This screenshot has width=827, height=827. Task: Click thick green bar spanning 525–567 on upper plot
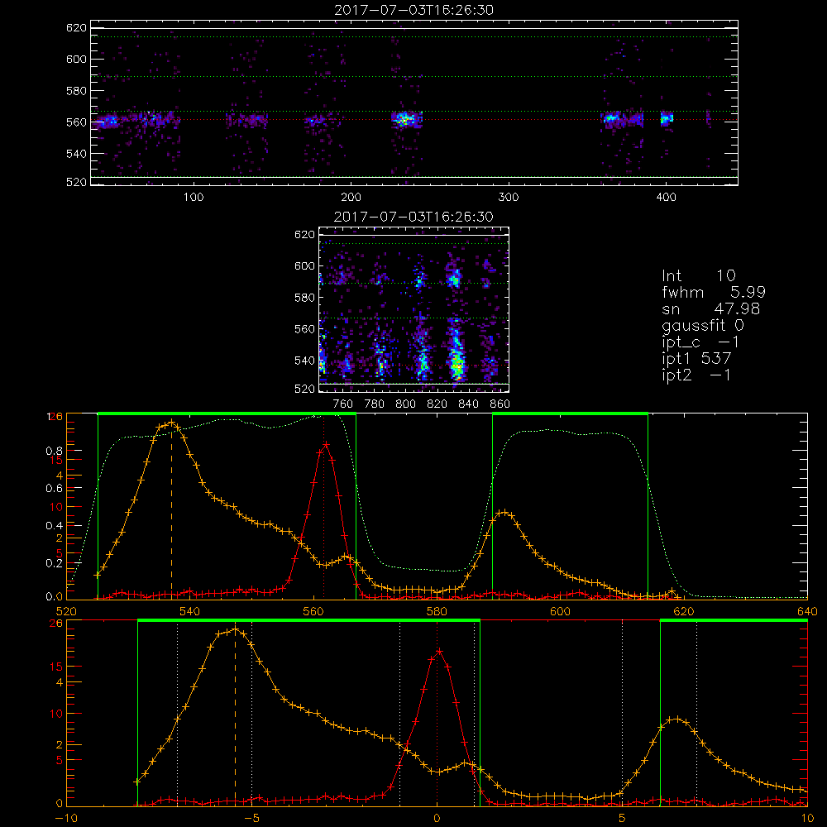[227, 413]
